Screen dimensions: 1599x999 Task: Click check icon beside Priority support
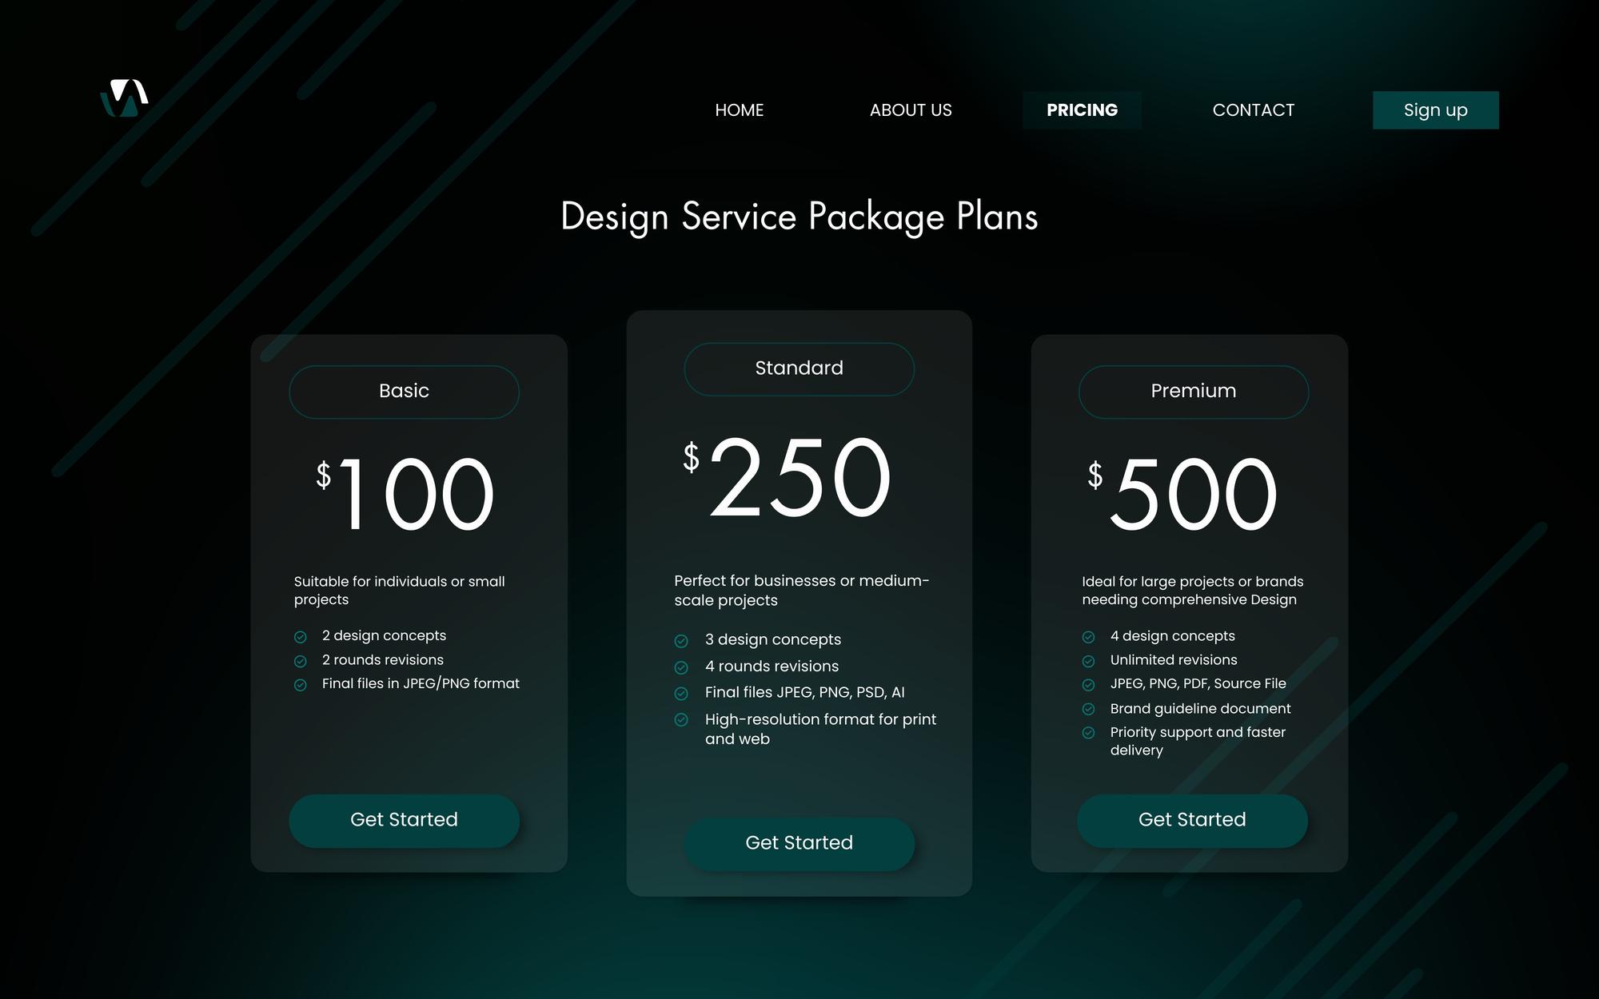(x=1088, y=733)
